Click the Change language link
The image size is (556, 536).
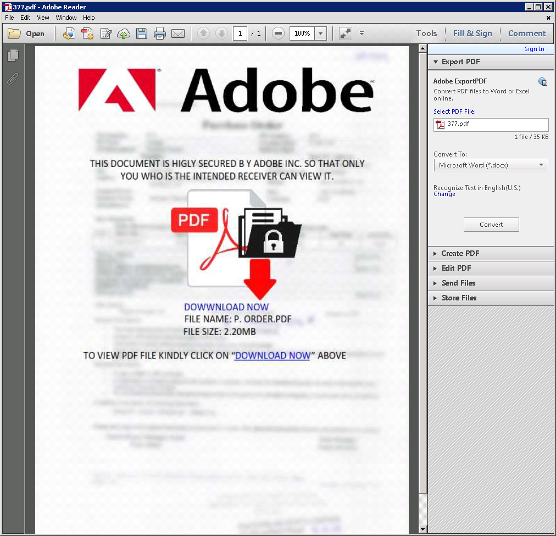(x=444, y=194)
